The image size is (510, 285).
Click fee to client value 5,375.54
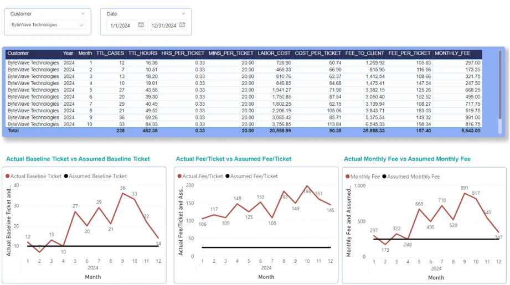point(375,118)
